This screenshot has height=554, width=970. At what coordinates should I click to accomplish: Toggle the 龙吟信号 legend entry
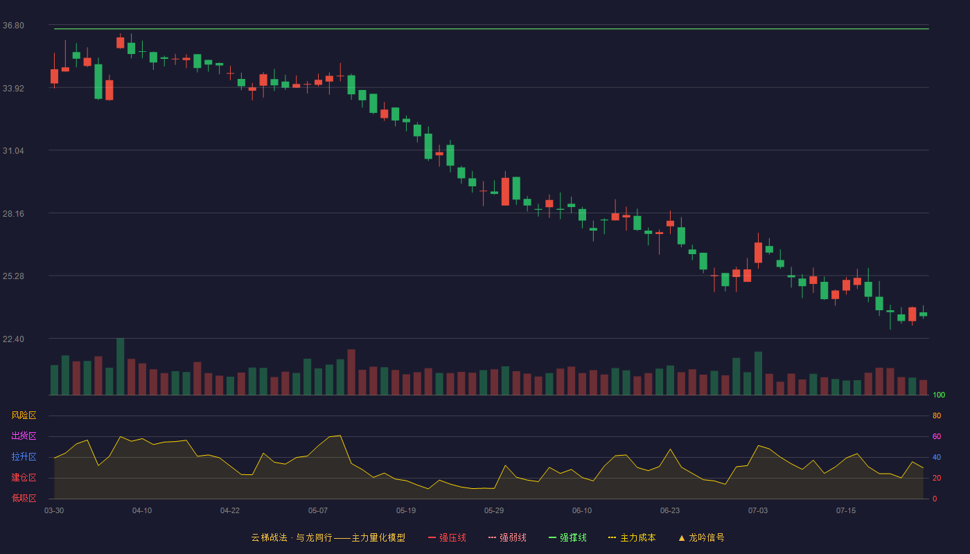[x=701, y=537]
